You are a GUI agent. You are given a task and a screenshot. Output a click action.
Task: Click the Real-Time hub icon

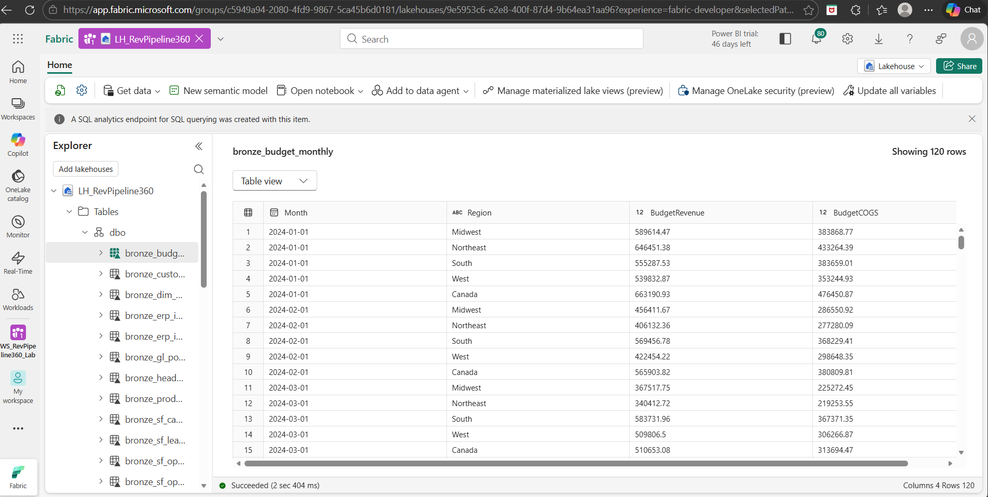point(18,263)
